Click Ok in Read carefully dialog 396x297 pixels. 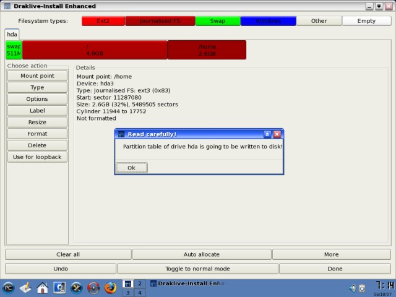coord(131,168)
